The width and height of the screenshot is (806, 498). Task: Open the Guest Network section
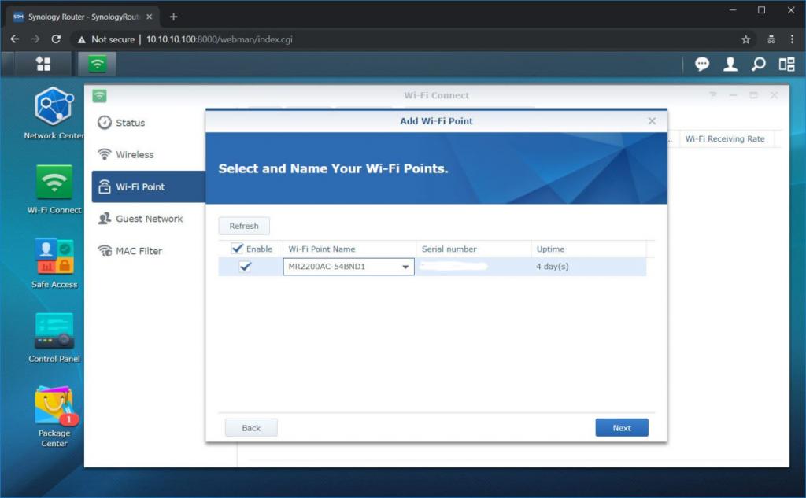pyautogui.click(x=148, y=219)
